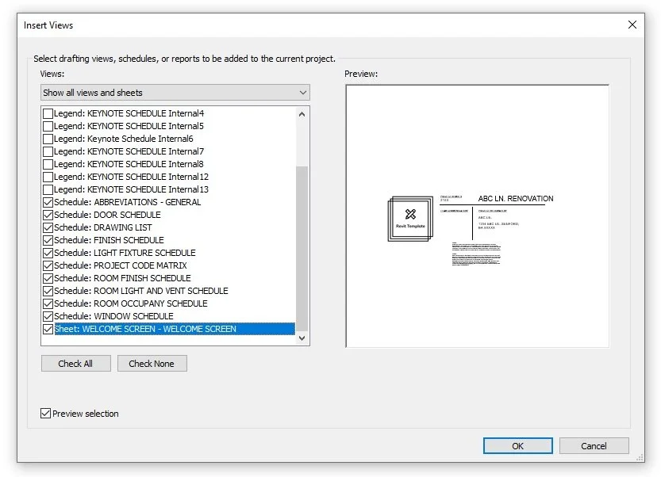Confirm insertion with the OK button

(517, 445)
